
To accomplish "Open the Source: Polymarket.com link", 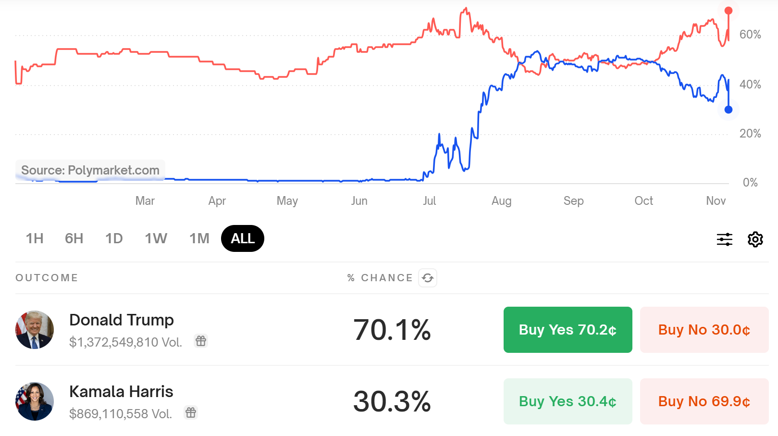I will [90, 170].
